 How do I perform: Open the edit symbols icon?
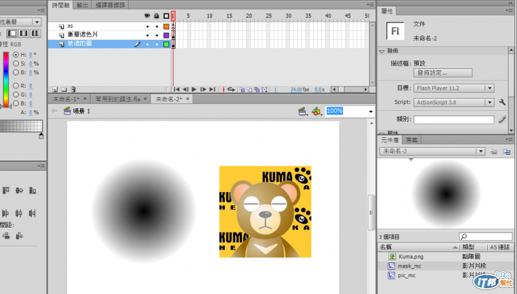click(317, 112)
